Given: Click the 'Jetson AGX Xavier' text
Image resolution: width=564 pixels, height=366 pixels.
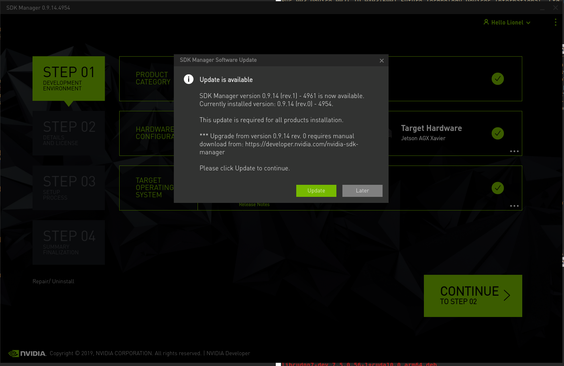Looking at the screenshot, I should (x=423, y=138).
